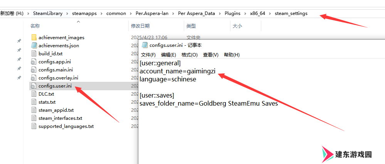Select the achievements.json file name

[x=59, y=46]
